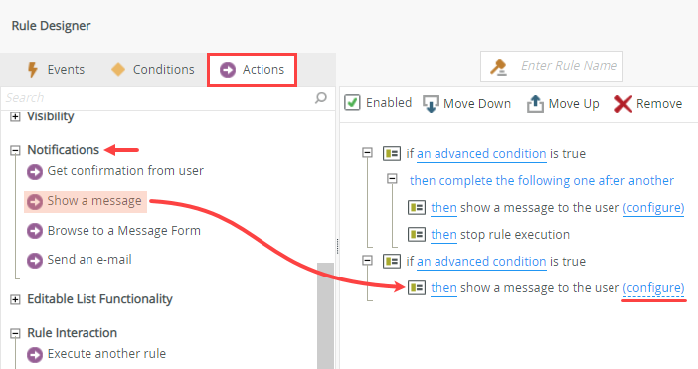Collapse the first advanced condition block
Viewport: 698px width, 369px height.
coord(367,153)
